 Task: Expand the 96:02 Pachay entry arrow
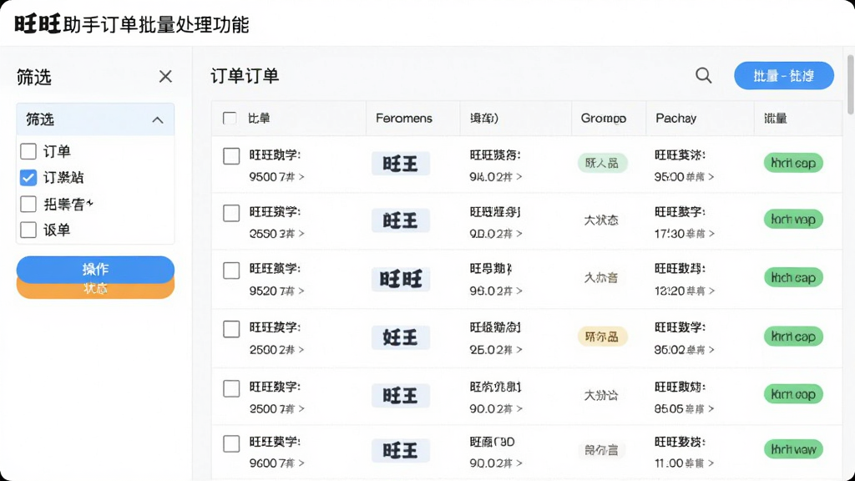click(x=711, y=350)
